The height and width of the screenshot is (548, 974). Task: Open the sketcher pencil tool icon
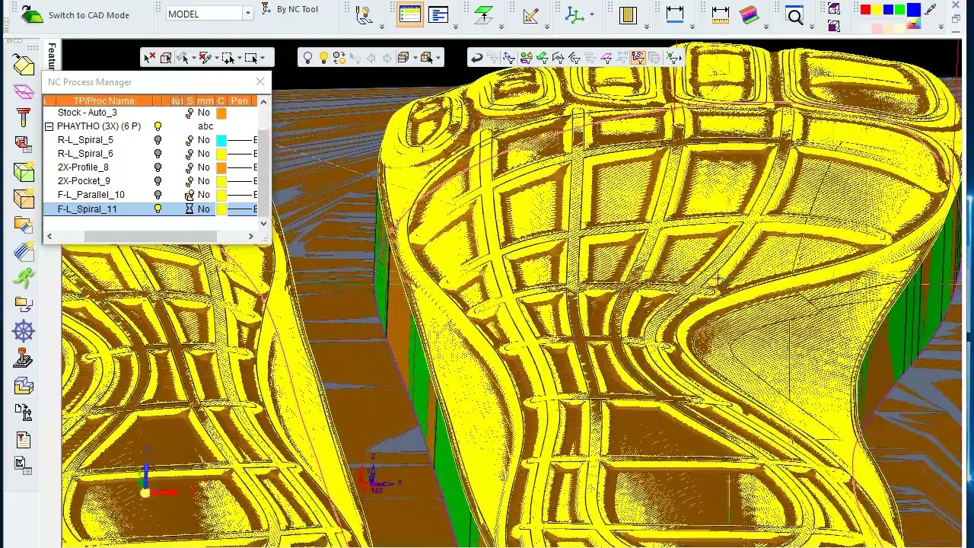click(x=531, y=14)
